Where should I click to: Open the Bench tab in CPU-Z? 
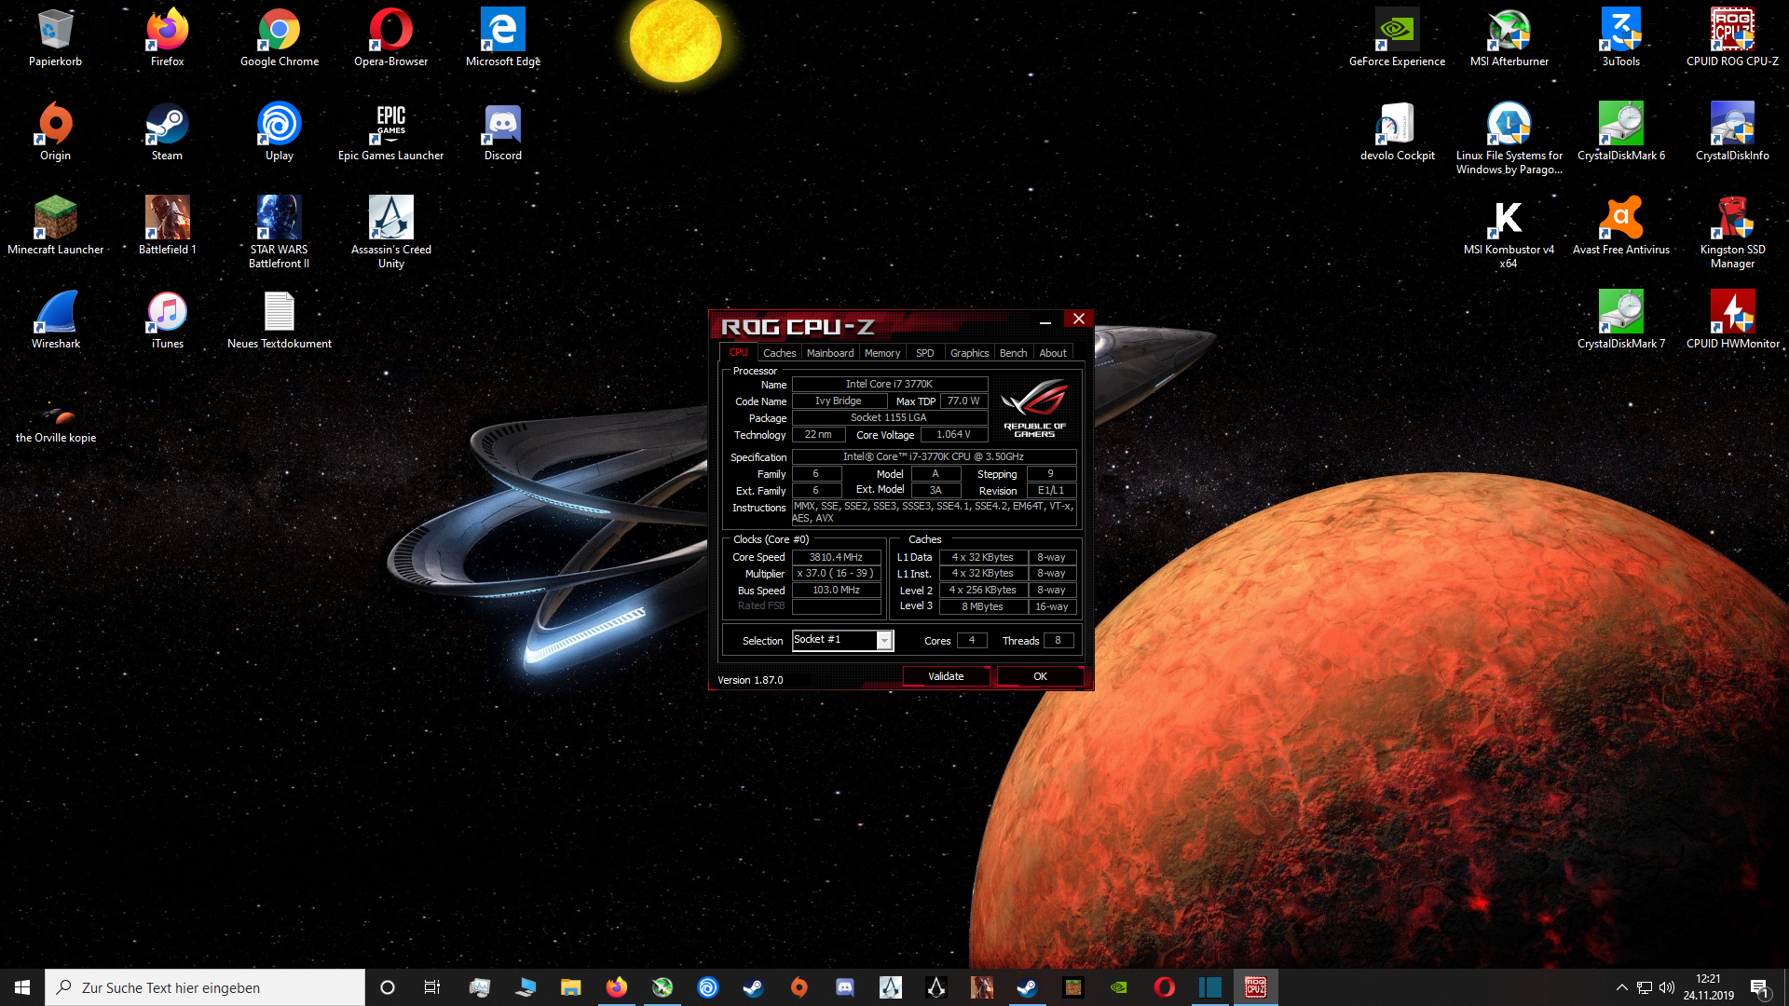pos(1013,353)
